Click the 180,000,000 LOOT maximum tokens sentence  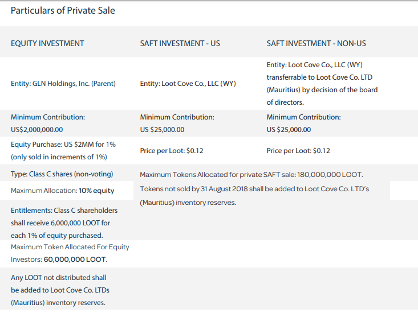point(251,175)
